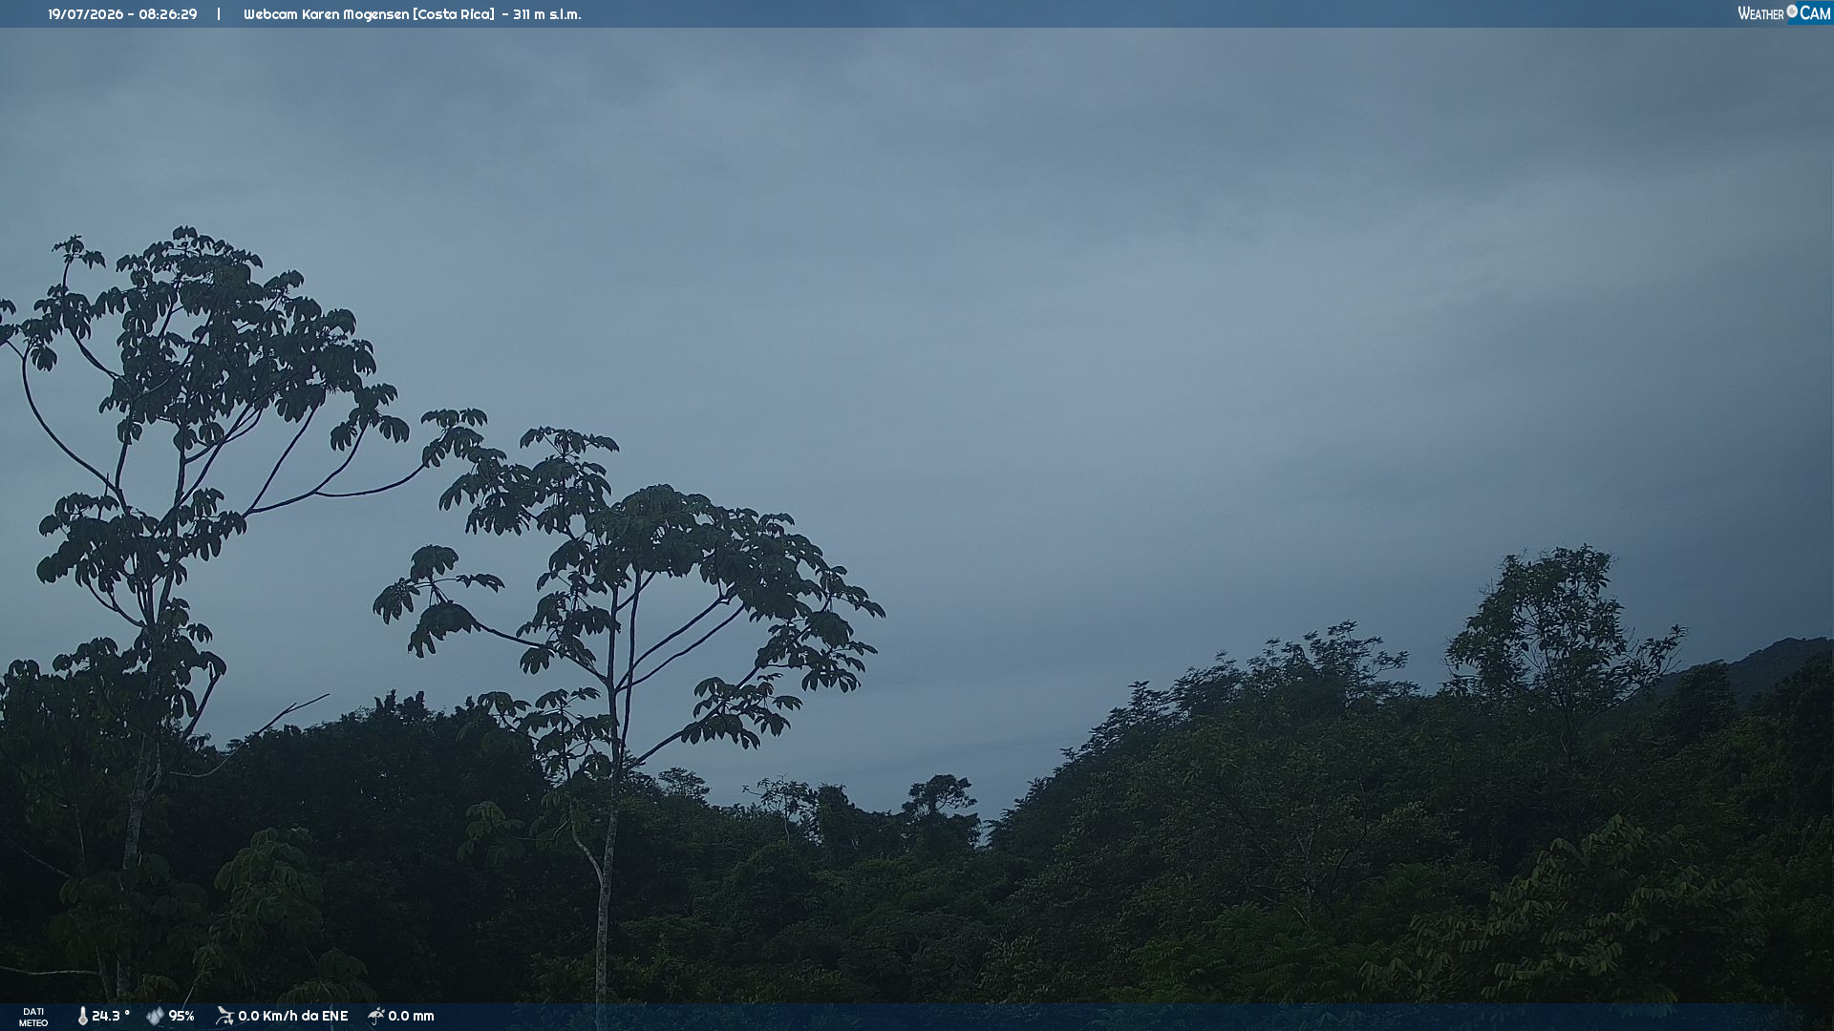Click the Webcam Karen Mogensen [Costa Rica] title

click(369, 14)
